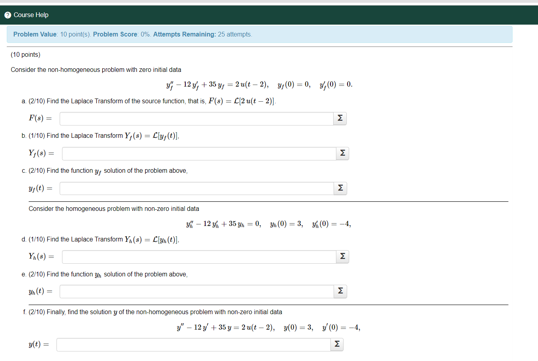Viewport: 538px width, 361px height.
Task: Focus the F(s) answer input box
Action: [x=196, y=119]
